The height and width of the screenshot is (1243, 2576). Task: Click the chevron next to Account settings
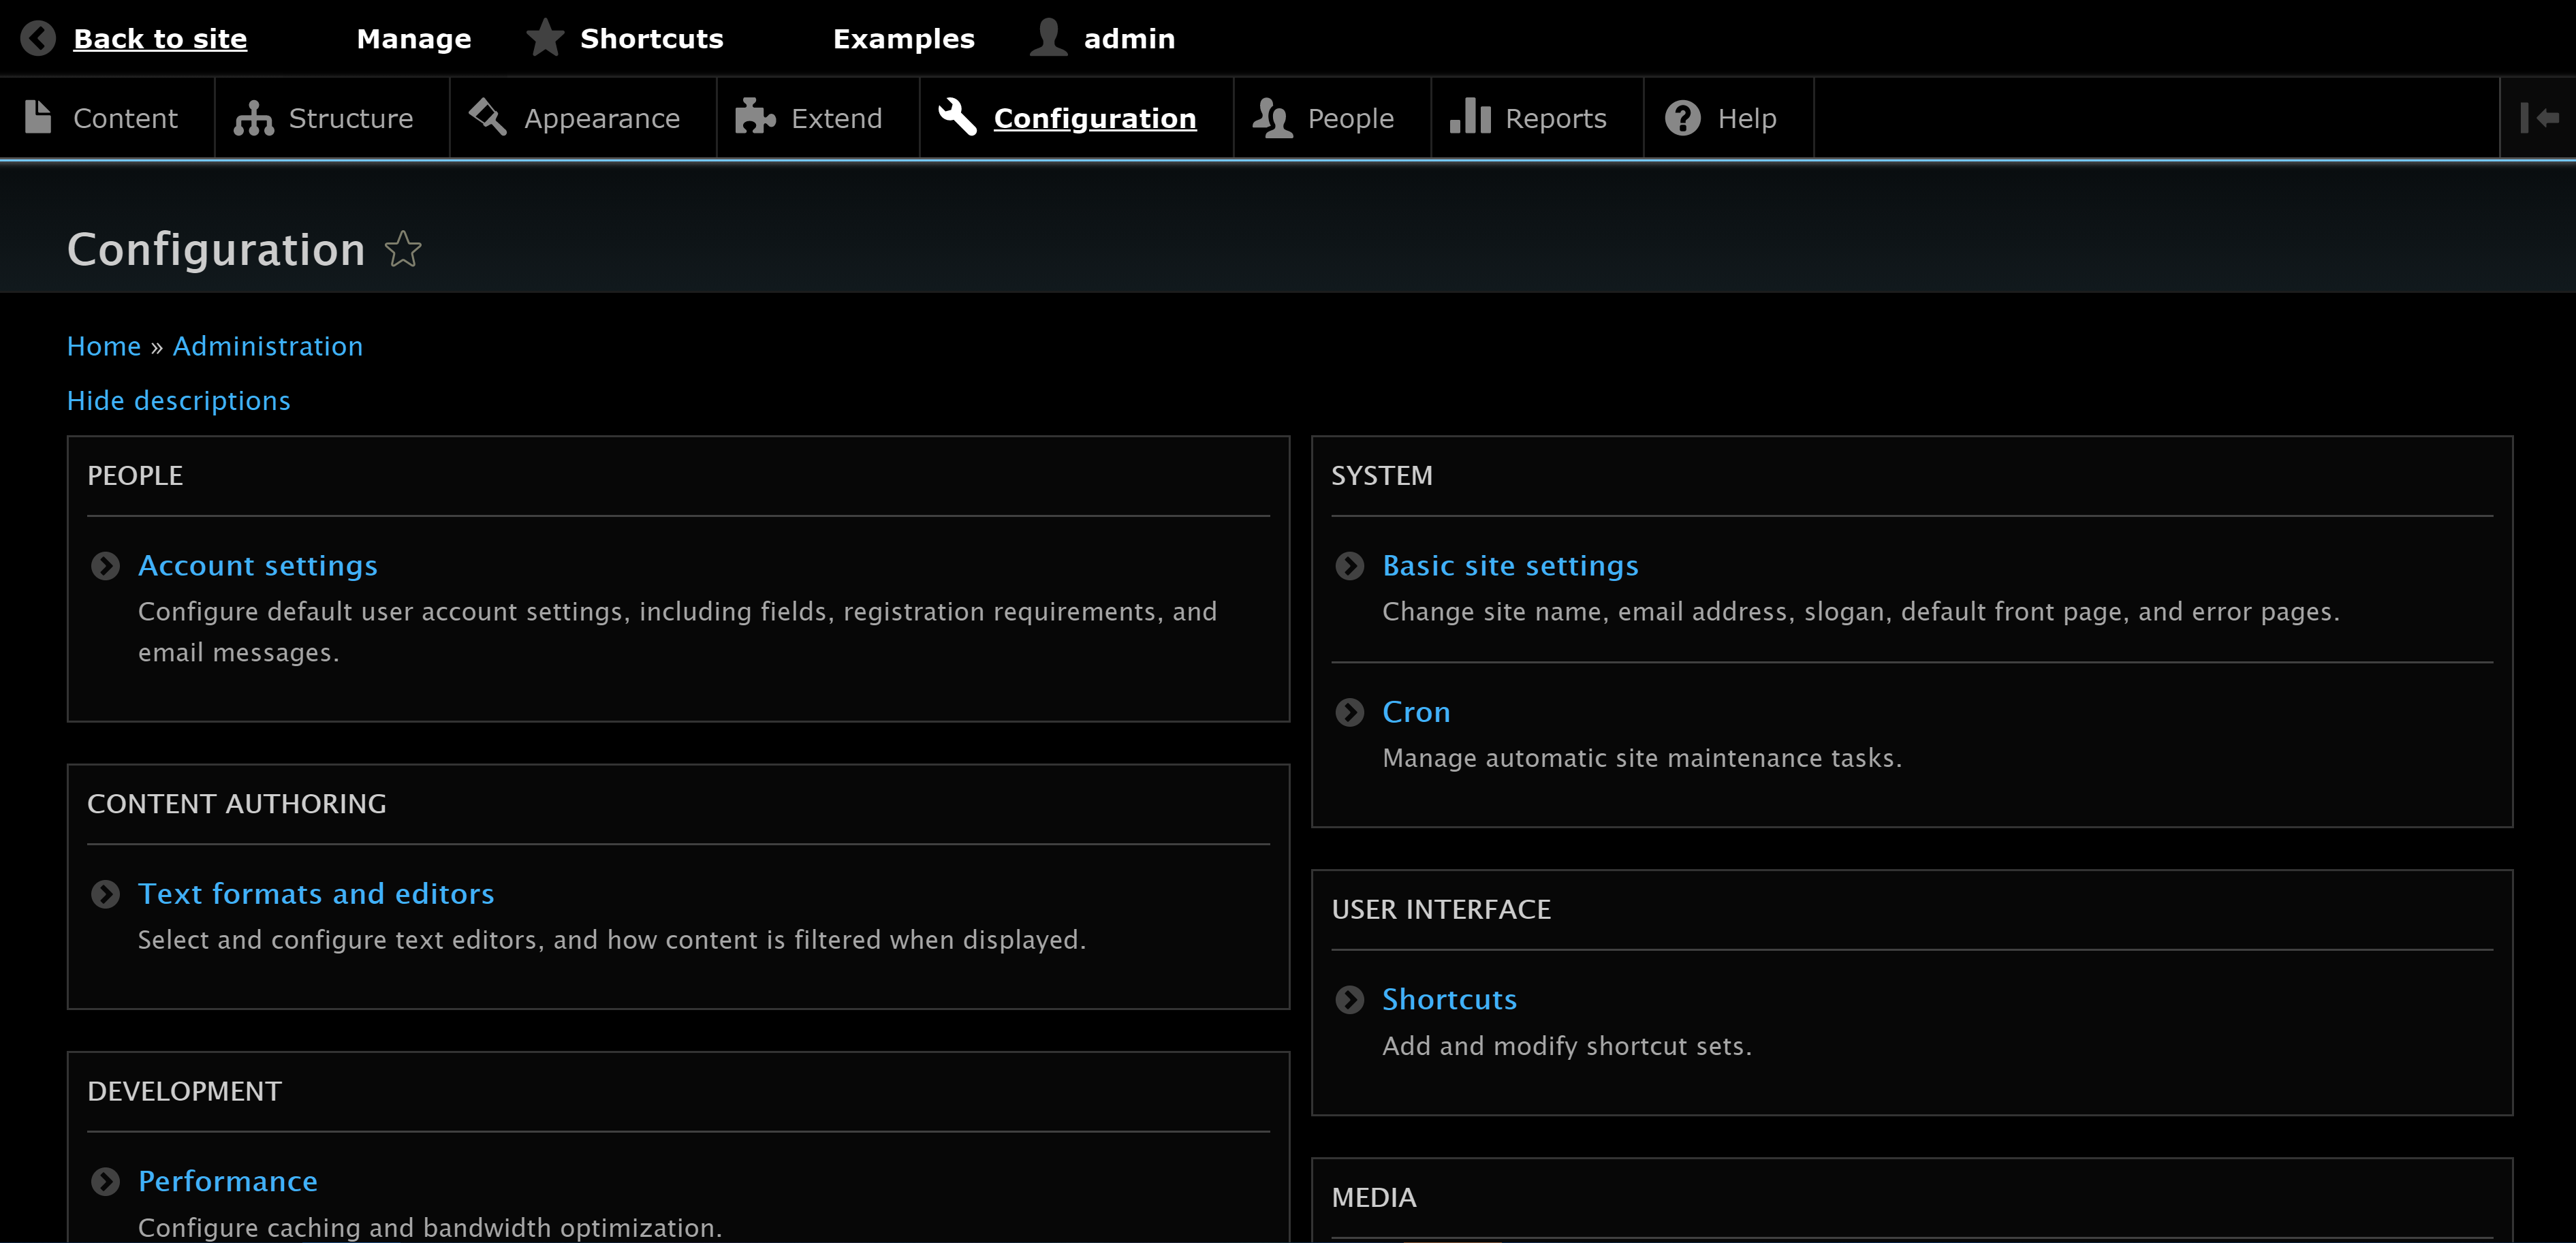point(105,566)
